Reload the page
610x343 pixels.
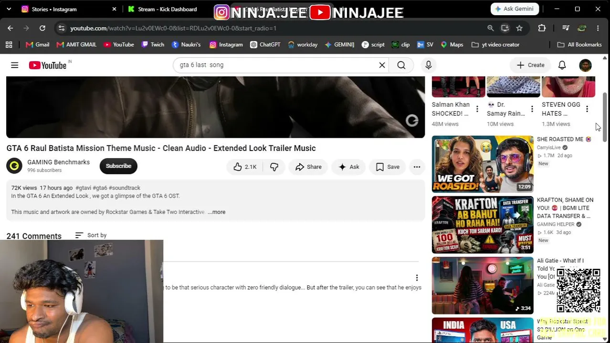[42, 28]
